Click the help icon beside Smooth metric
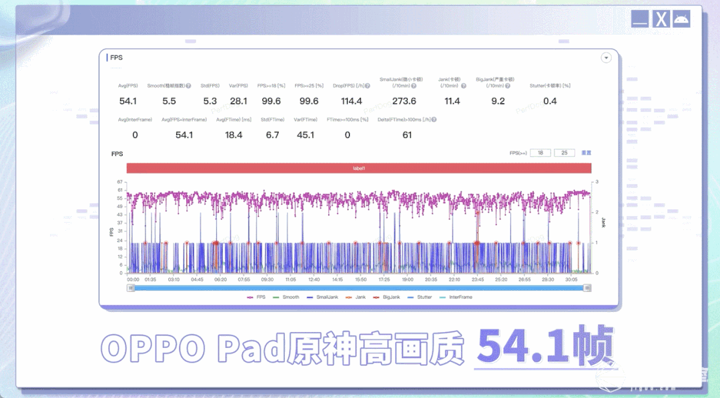 point(188,86)
